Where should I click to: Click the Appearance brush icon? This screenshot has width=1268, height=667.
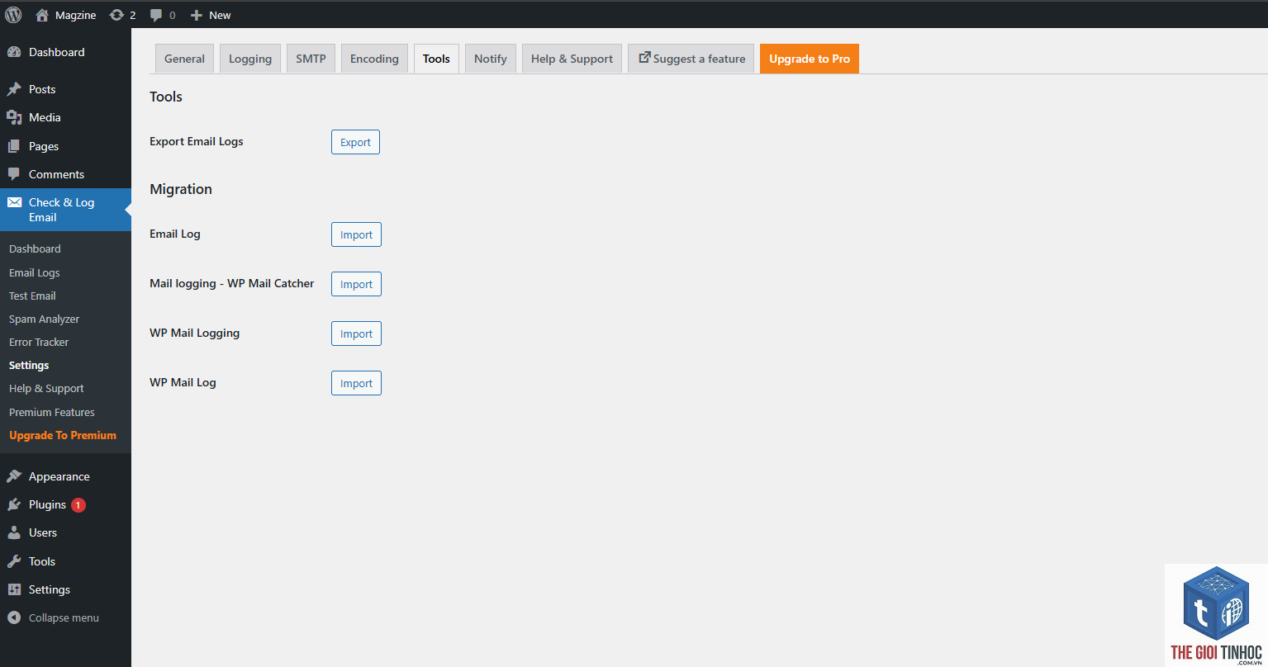(x=14, y=476)
